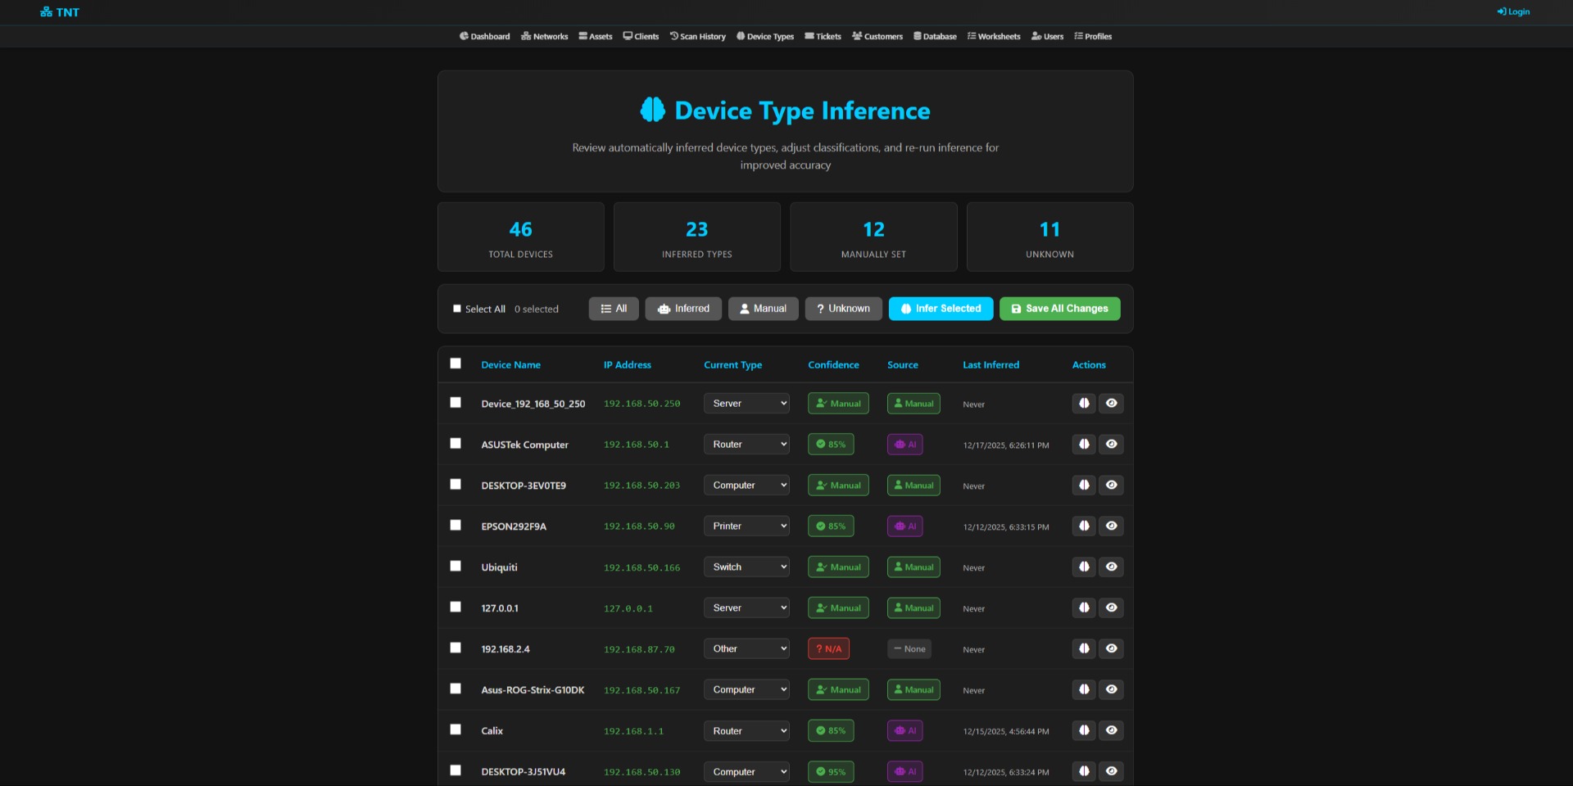View details of ASUSTek Computer via eye icon

[x=1111, y=444]
